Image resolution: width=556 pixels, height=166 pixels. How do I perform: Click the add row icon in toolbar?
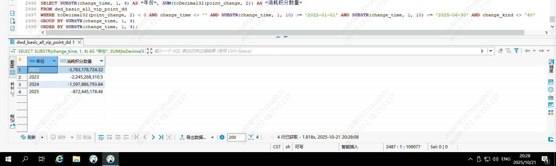(x=109, y=137)
